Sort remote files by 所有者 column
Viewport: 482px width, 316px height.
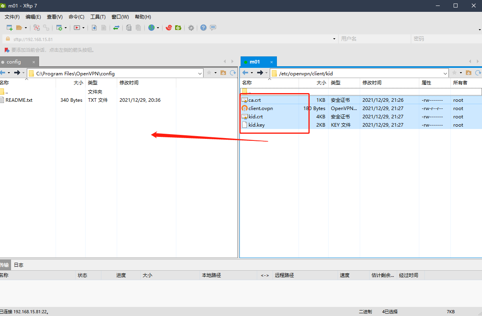point(466,83)
